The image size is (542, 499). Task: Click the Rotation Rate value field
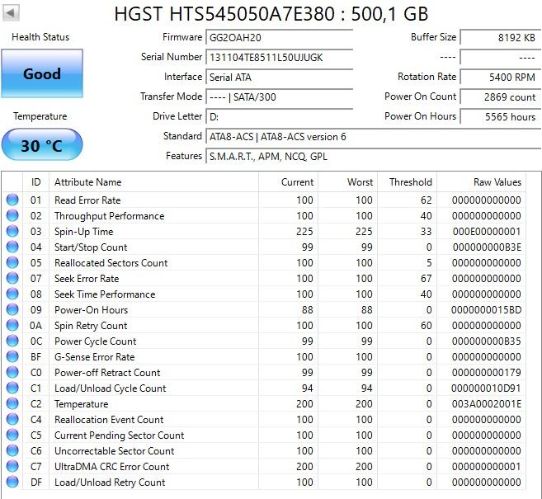[499, 78]
